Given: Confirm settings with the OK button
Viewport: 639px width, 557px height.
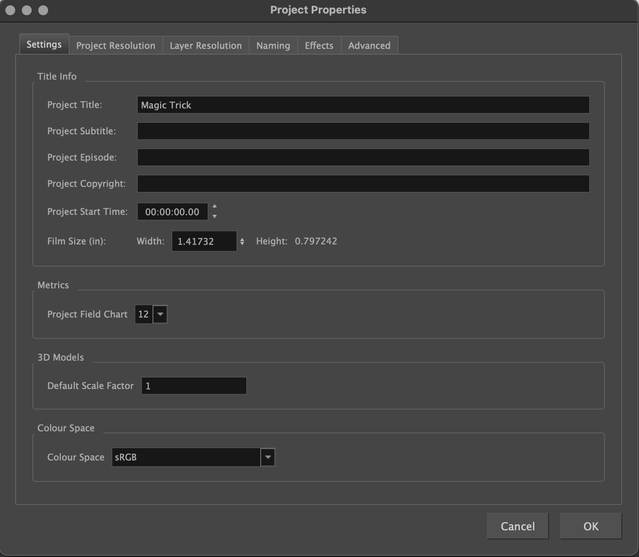Looking at the screenshot, I should [590, 526].
